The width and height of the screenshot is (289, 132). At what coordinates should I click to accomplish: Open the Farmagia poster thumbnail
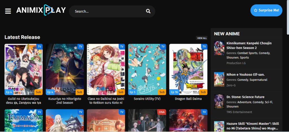point(24,120)
